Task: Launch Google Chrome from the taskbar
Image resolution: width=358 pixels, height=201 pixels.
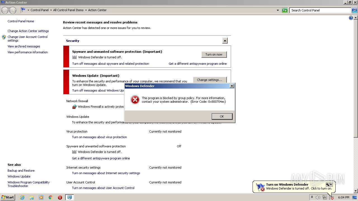Action: click(x=51, y=197)
